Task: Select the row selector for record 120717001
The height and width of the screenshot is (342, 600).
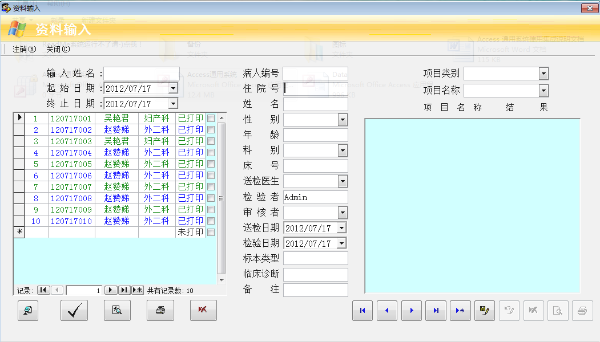Action: 19,118
